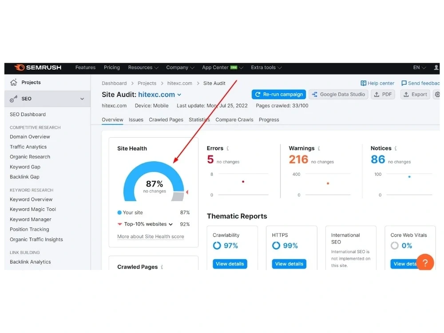Open site audit settings gear
Image resolution: width=444 pixels, height=333 pixels.
[437, 95]
